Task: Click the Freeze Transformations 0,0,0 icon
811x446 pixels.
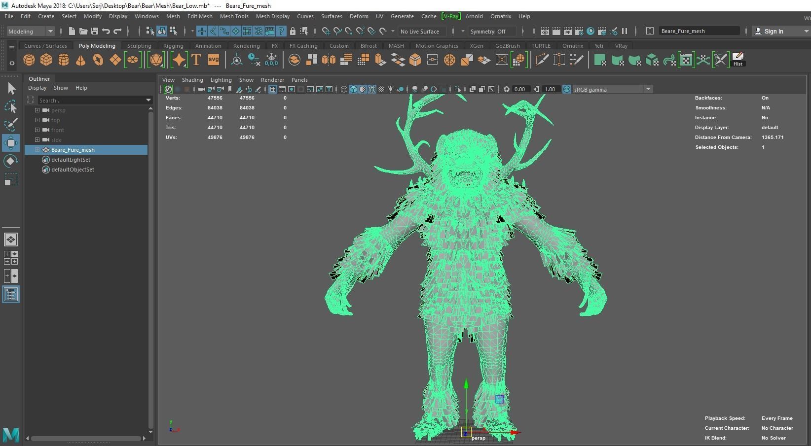Action: 271,60
